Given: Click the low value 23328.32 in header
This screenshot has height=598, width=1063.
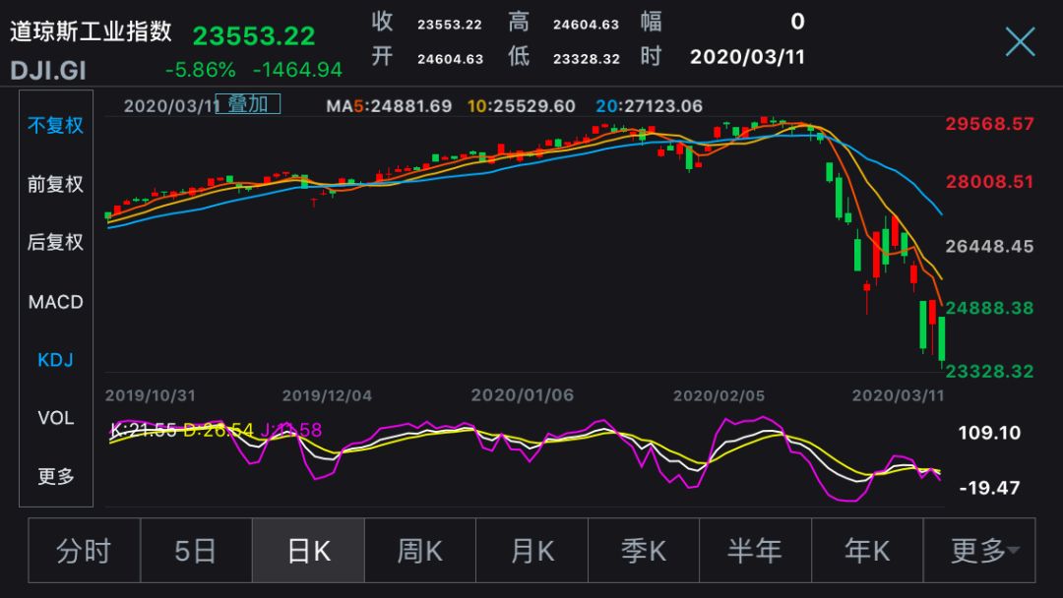Looking at the screenshot, I should pos(587,59).
